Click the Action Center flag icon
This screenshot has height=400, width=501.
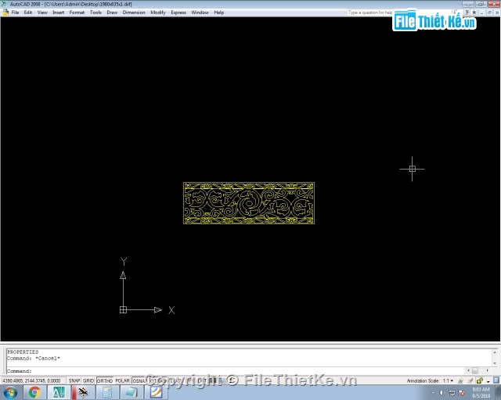462,393
